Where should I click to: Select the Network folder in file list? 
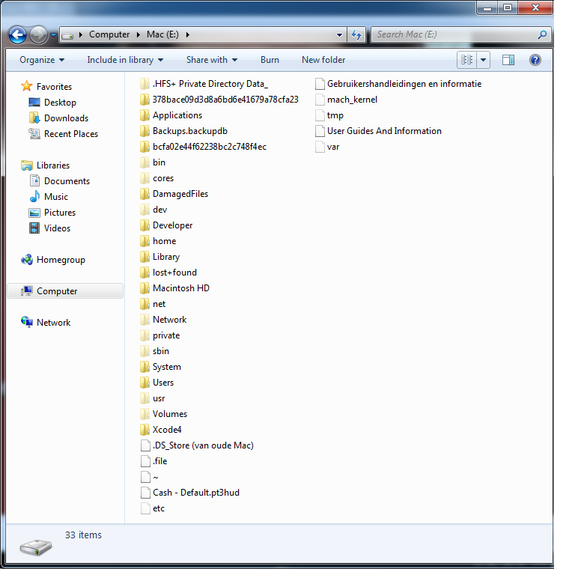pyautogui.click(x=163, y=320)
